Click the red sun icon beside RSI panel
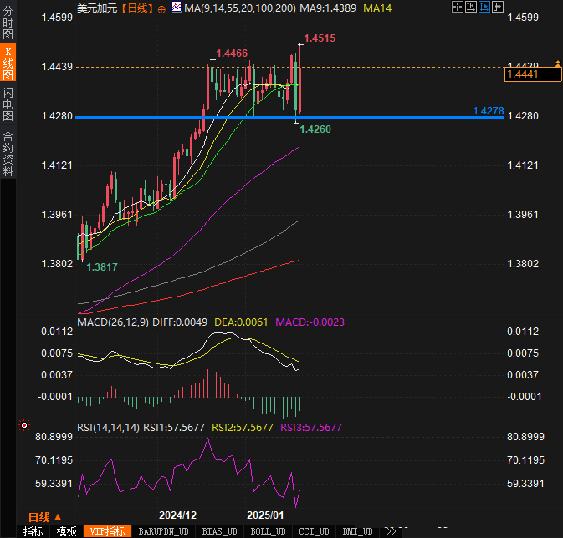This screenshot has width=563, height=538. [24, 425]
